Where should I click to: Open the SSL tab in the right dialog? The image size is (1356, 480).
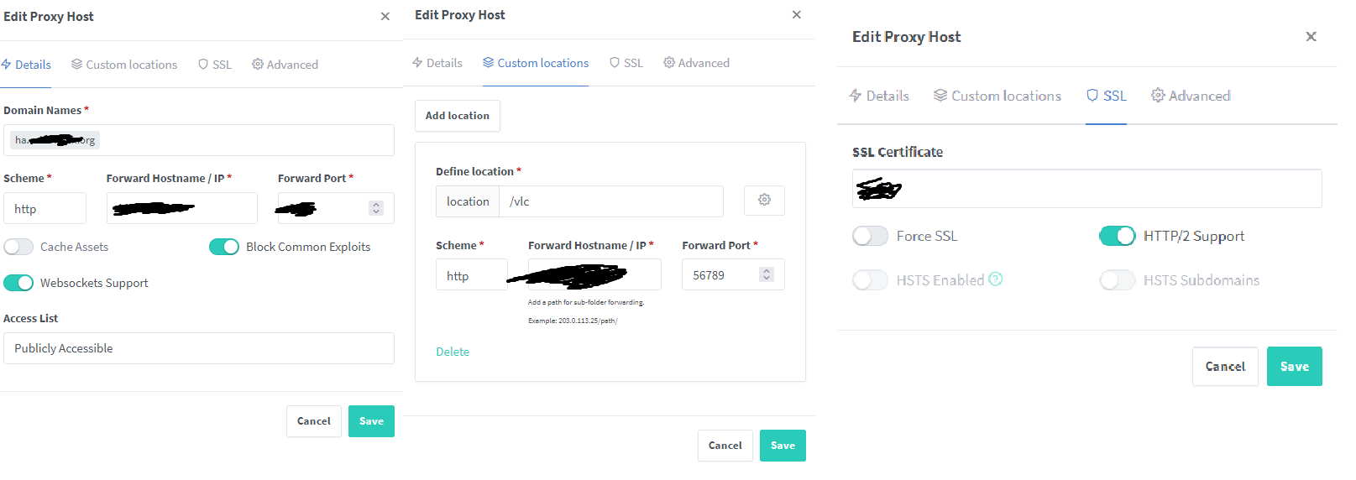[x=1106, y=96]
